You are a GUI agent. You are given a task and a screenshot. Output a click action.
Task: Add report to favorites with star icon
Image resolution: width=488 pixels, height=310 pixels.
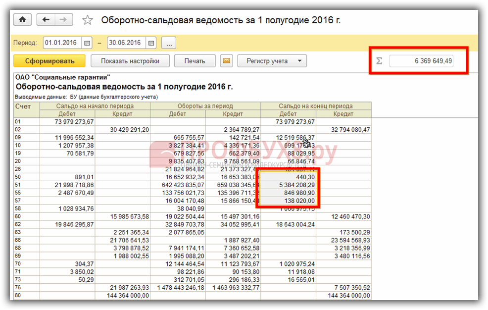tap(88, 20)
